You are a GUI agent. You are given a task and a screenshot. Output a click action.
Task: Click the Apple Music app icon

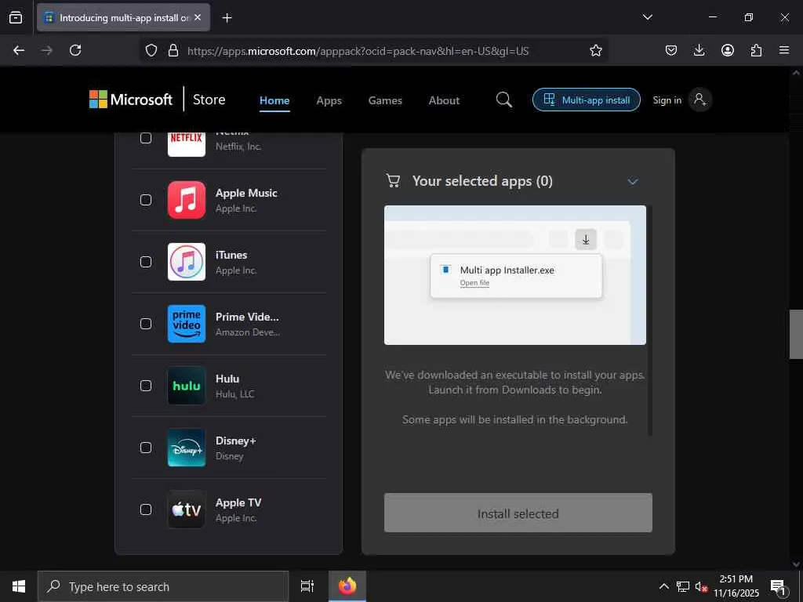pyautogui.click(x=187, y=200)
